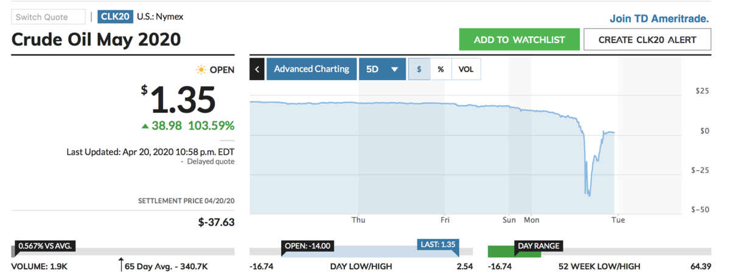Screen dimensions: 730x279
Task: Open Advanced Charting
Action: (x=311, y=69)
